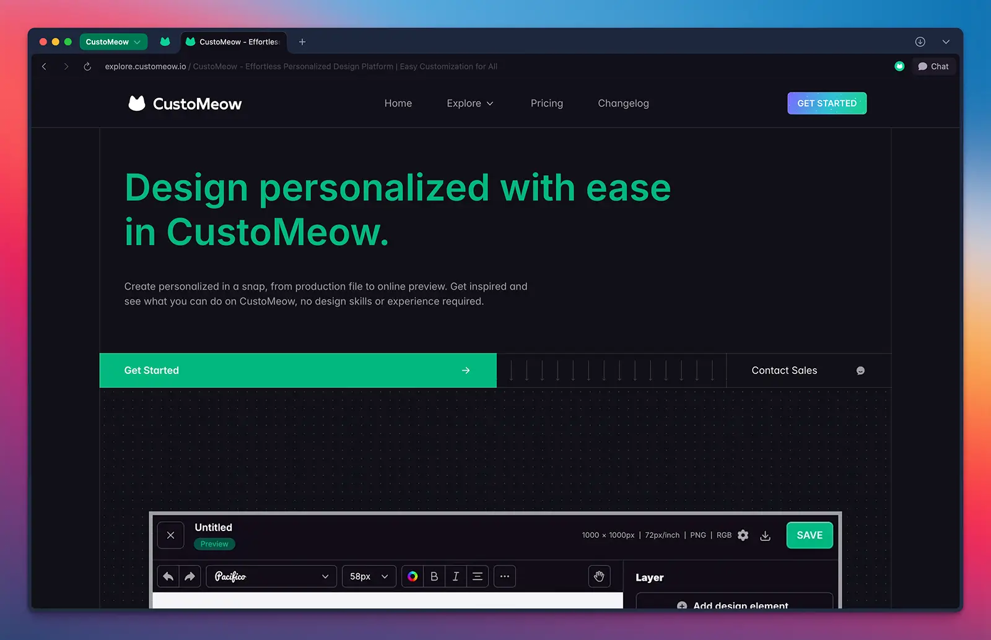
Task: Click the Untitled design title
Action: [214, 527]
